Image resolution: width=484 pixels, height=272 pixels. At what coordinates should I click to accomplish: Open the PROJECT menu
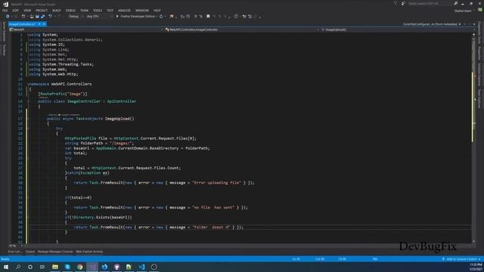[42, 11]
